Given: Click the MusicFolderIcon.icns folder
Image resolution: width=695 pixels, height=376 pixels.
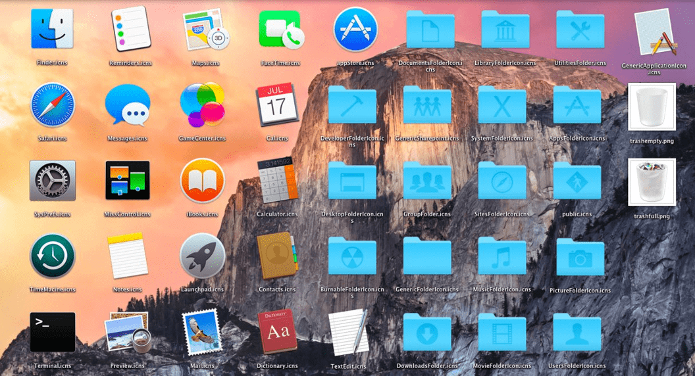Looking at the screenshot, I should tap(502, 256).
